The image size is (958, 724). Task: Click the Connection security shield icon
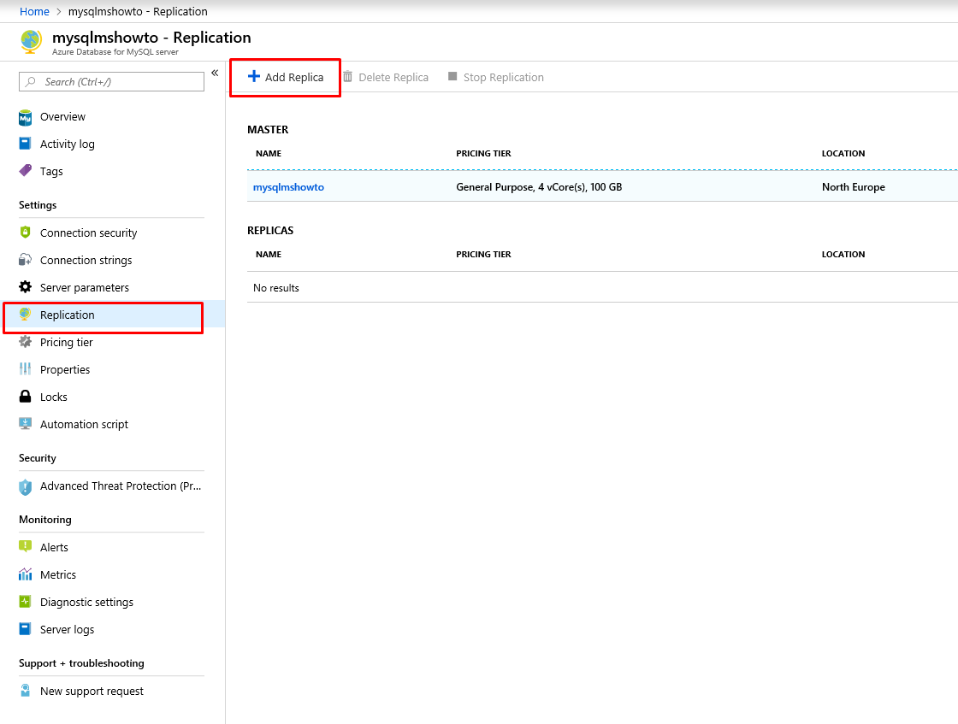(x=25, y=232)
